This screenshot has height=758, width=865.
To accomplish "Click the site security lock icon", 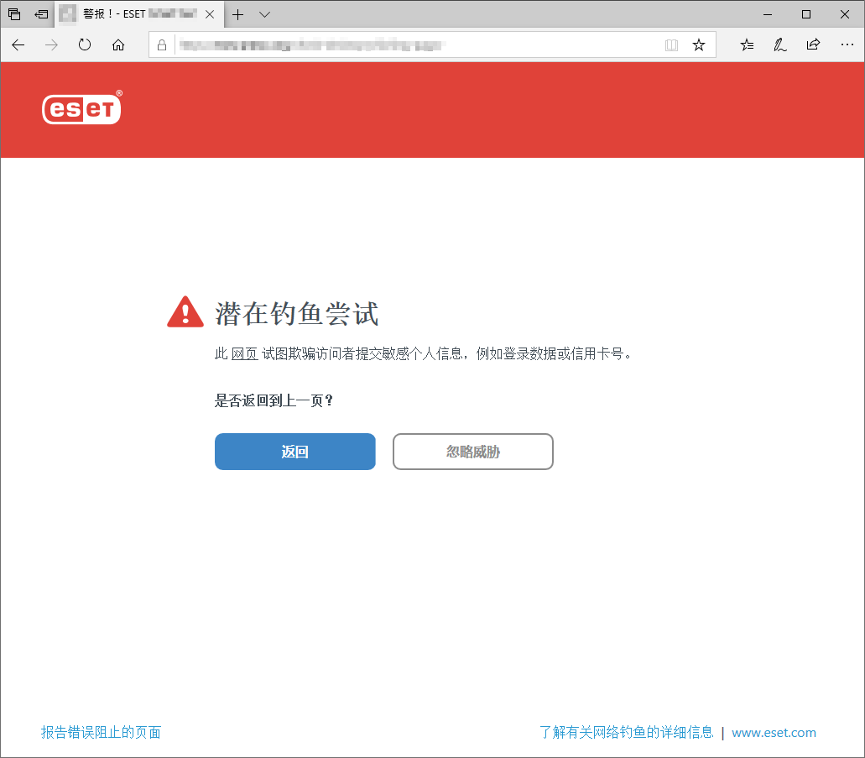I will pyautogui.click(x=162, y=44).
